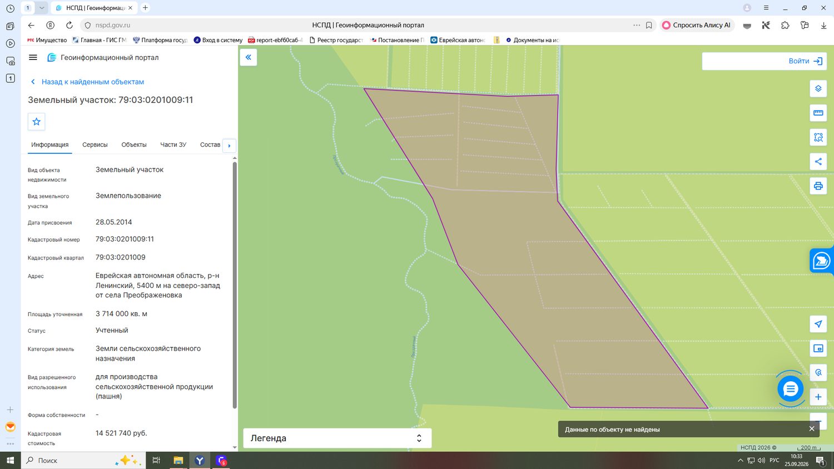Dismiss the Данные по объекту не найдены notice
The height and width of the screenshot is (469, 834).
812,428
